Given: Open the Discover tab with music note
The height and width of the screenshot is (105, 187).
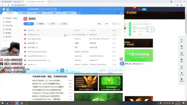Looking at the screenshot, I should [x=25, y=13].
